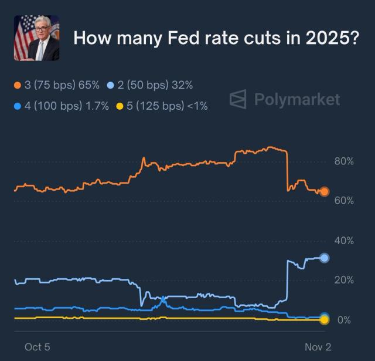Click the Fed chair thumbnail photo
375x361 pixels.
tap(36, 38)
